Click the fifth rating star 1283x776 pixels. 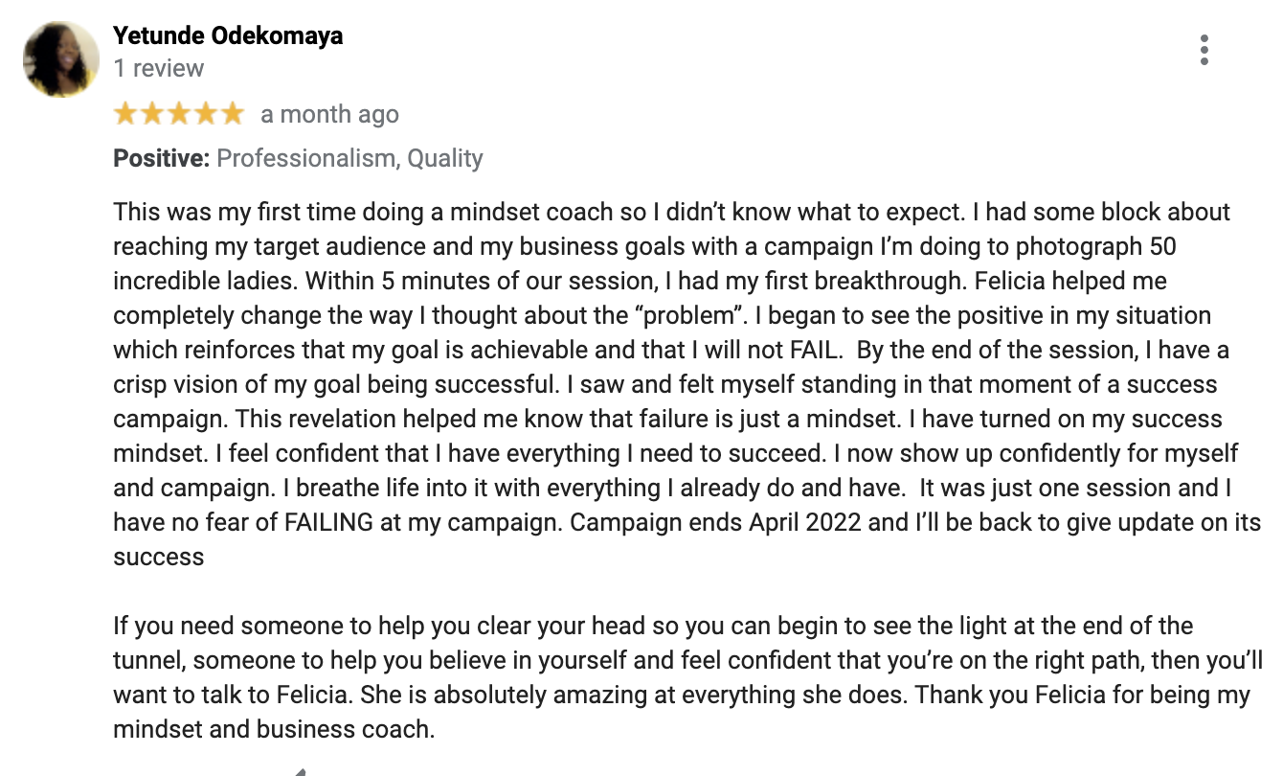233,115
